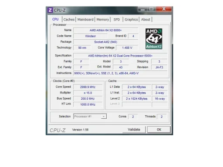Click the maximize button of CPU-Z
Viewport: 223px width, 167px height.
[151, 9]
